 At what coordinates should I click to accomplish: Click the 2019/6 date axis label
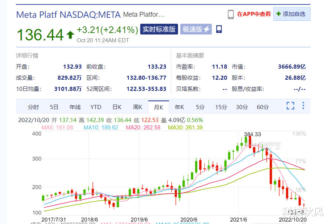[139, 220]
